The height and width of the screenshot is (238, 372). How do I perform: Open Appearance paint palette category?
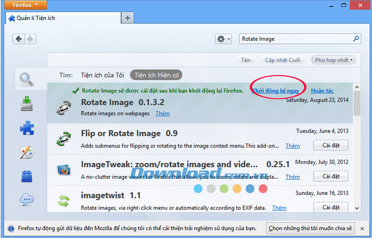27,152
